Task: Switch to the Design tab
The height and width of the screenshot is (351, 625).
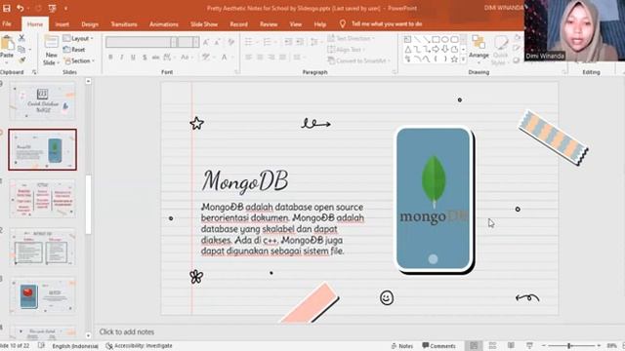Action: pos(90,24)
